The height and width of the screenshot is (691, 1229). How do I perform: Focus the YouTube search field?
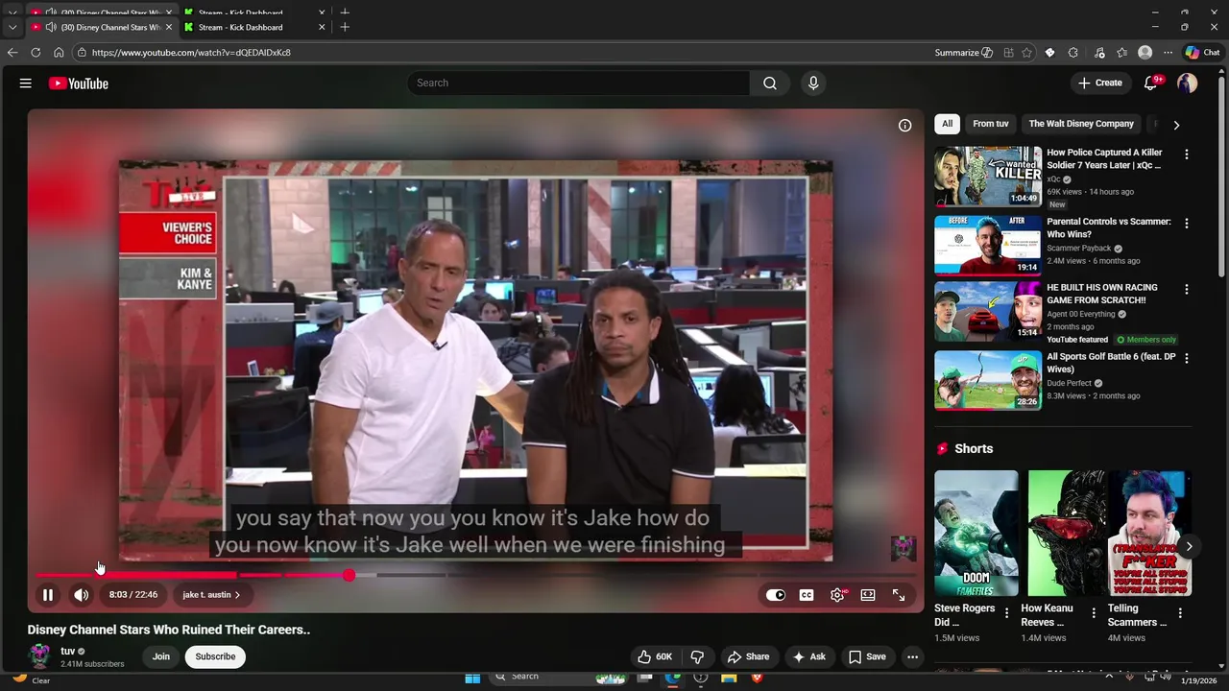click(x=579, y=83)
